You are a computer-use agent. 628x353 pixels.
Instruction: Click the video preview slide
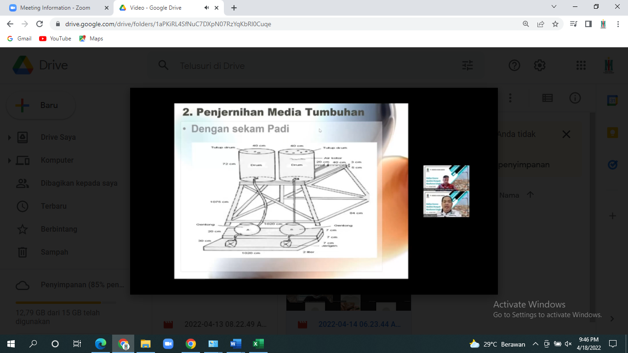tap(291, 191)
